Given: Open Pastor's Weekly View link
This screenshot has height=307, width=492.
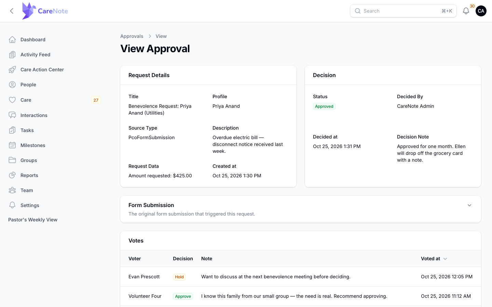Looking at the screenshot, I should coord(33,220).
